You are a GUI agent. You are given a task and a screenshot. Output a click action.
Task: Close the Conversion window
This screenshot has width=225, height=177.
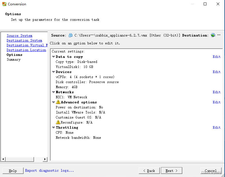click(218, 4)
